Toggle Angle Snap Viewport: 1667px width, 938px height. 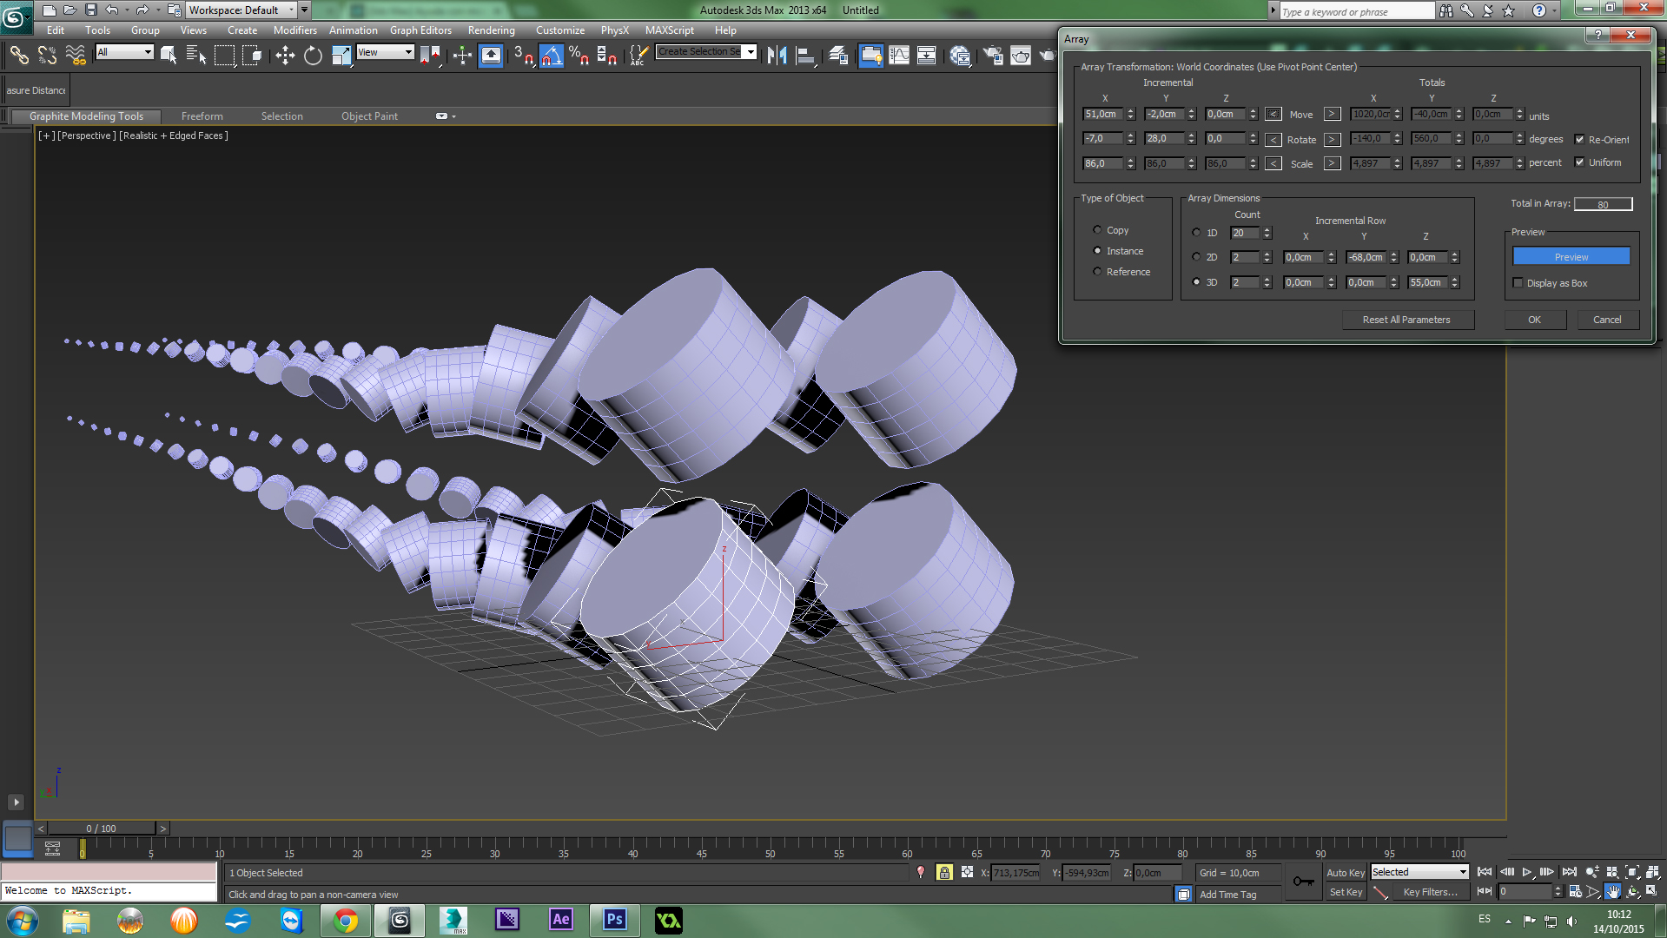click(552, 56)
